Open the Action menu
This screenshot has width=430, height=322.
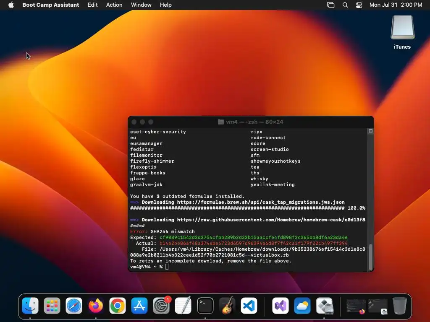click(x=114, y=5)
